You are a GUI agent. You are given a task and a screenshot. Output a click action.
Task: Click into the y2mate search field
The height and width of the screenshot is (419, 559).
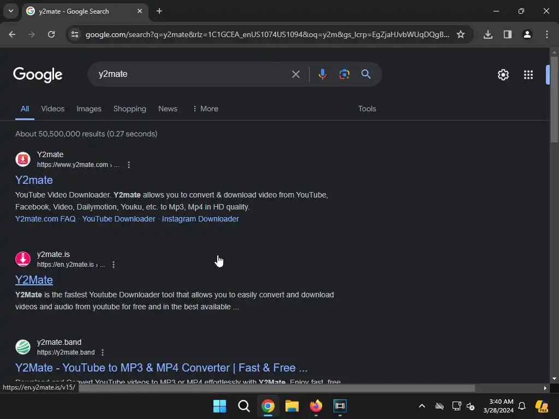point(193,74)
